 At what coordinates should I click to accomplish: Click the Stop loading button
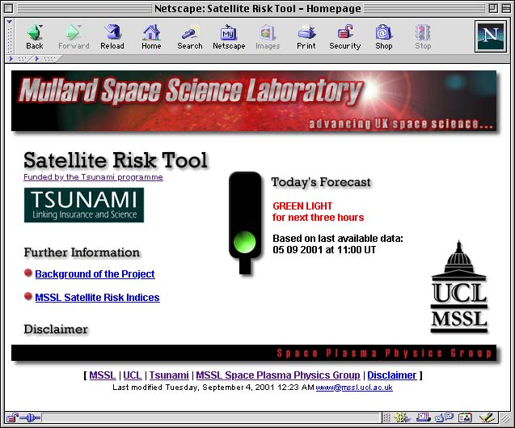coord(423,36)
